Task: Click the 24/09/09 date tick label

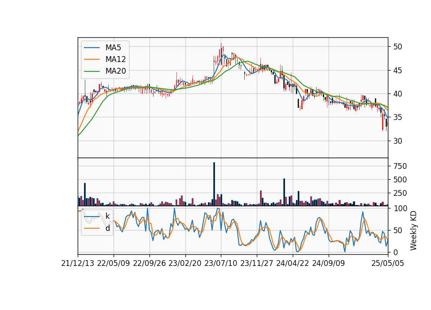Action: pos(329,263)
